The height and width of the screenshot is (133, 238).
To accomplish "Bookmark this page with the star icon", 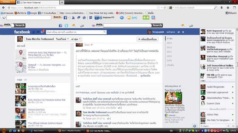I will pos(158,7).
